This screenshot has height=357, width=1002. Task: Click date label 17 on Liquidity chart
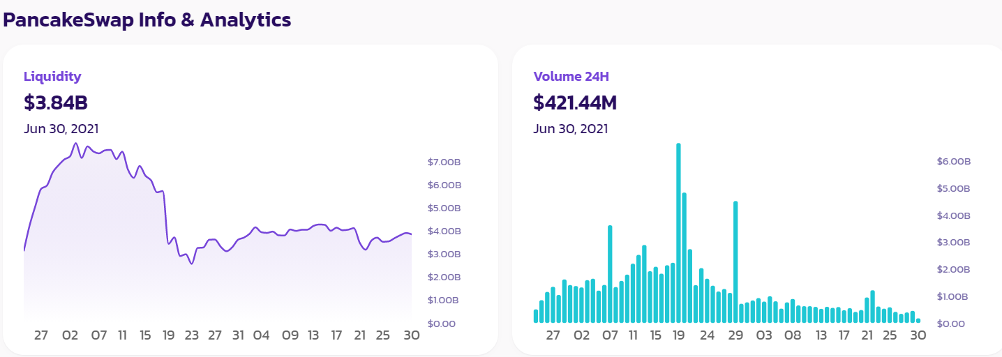(336, 335)
